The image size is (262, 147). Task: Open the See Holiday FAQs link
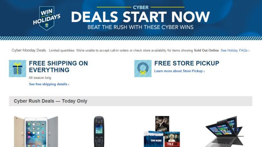click(x=235, y=50)
